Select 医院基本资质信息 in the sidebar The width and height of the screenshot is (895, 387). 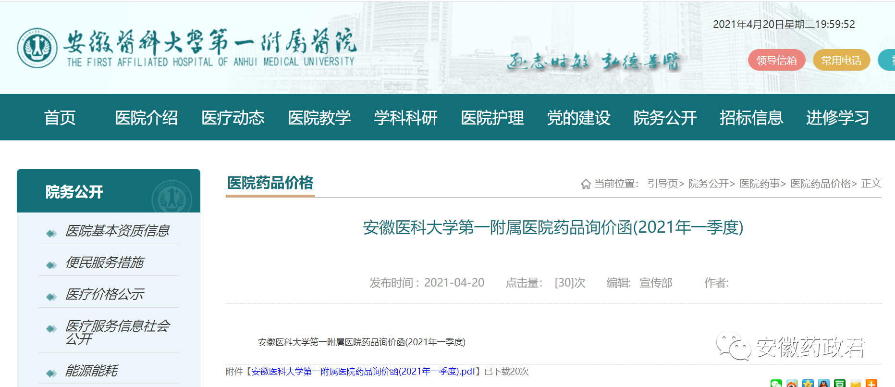[x=117, y=231]
